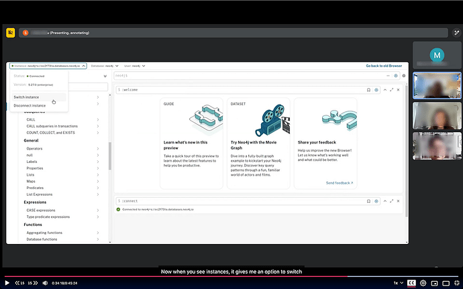This screenshot has height=289, width=463.
Task: Click the sidebar vertical scrollbar
Action: 110,156
